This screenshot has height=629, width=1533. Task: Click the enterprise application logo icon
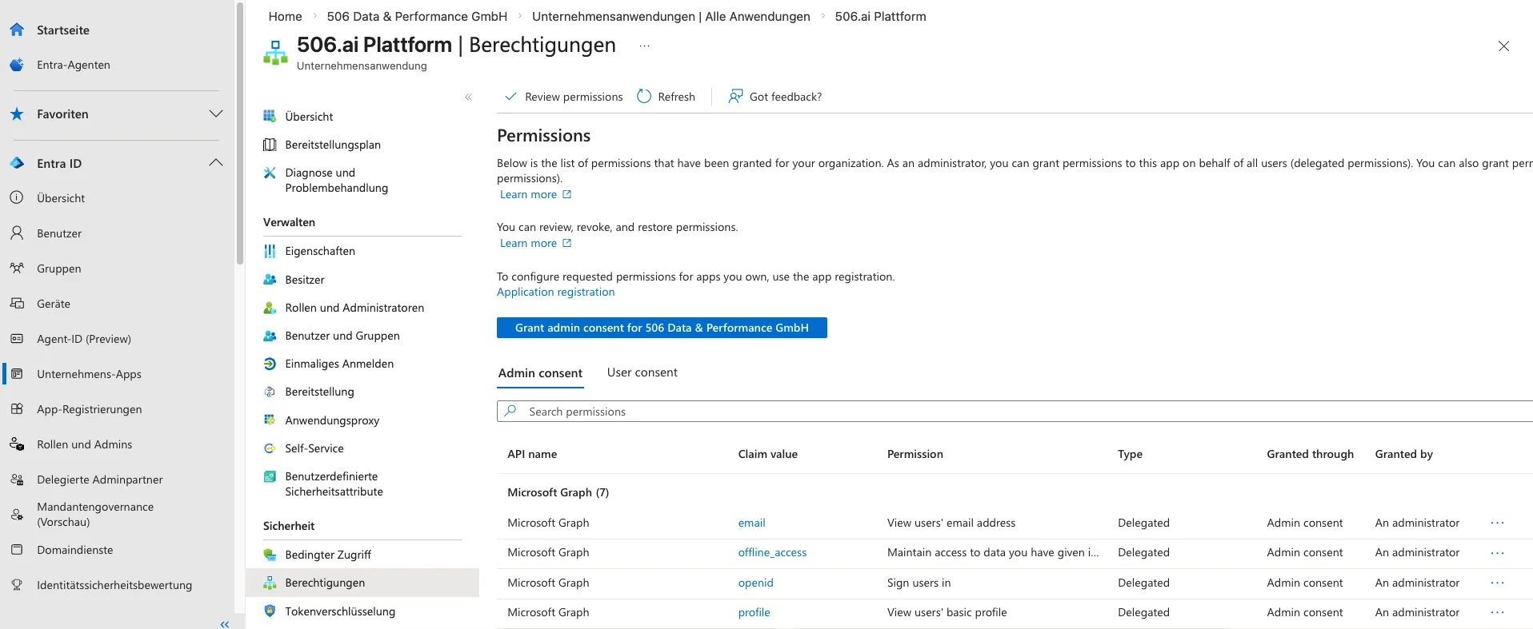pos(275,52)
